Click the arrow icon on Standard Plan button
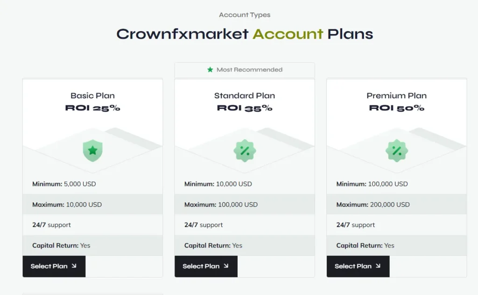This screenshot has height=295, width=478. pyautogui.click(x=227, y=266)
